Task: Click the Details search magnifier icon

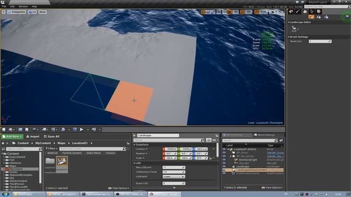Action: coord(202,140)
